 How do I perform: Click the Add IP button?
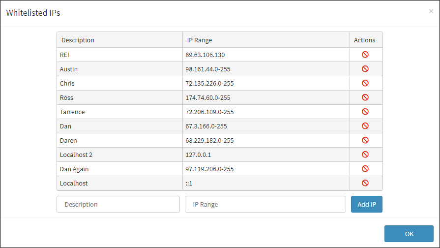click(x=366, y=204)
